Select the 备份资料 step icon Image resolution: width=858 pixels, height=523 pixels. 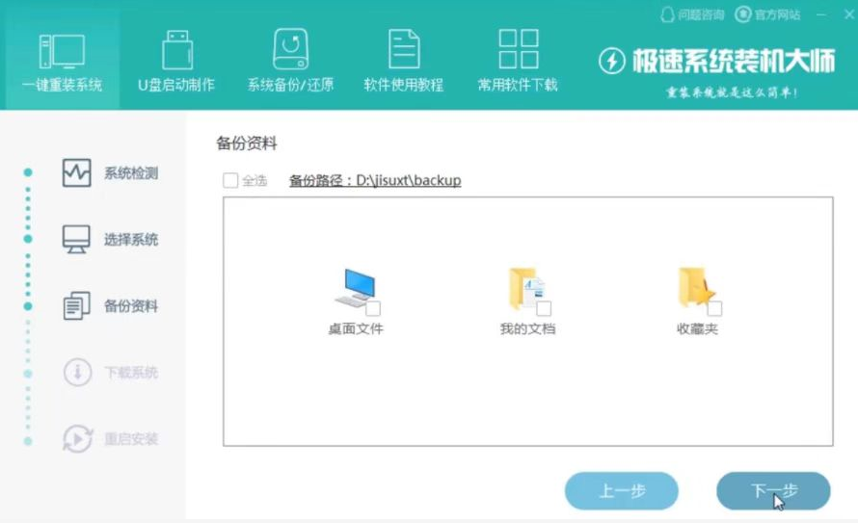[x=76, y=306]
